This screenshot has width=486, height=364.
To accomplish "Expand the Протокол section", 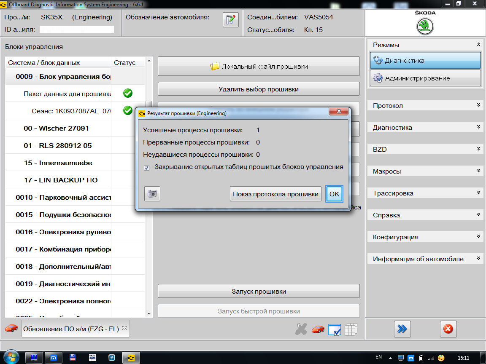I will 478,105.
